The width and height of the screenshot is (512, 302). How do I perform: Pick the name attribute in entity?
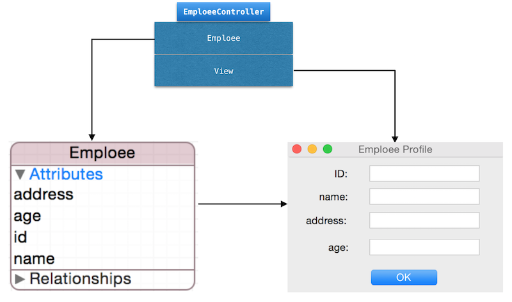[34, 259]
